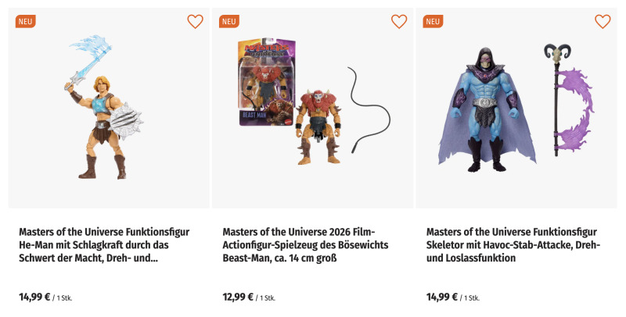Favorite the Skeletor figure with heart icon
Viewport: 626px width, 317px height.
[603, 22]
